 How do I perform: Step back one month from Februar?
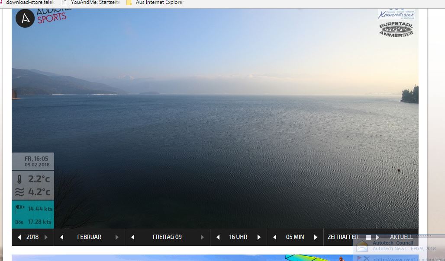[61, 237]
